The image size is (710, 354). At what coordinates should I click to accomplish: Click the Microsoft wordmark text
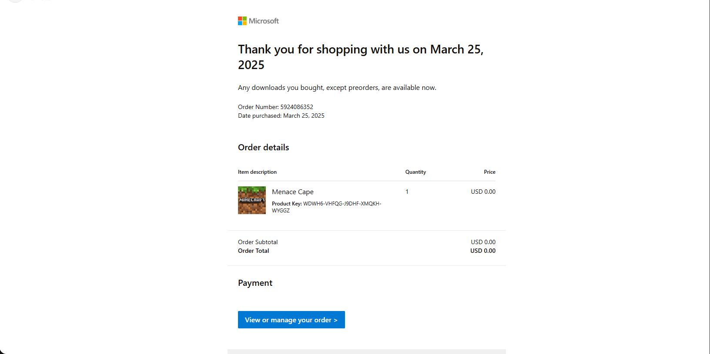(264, 21)
